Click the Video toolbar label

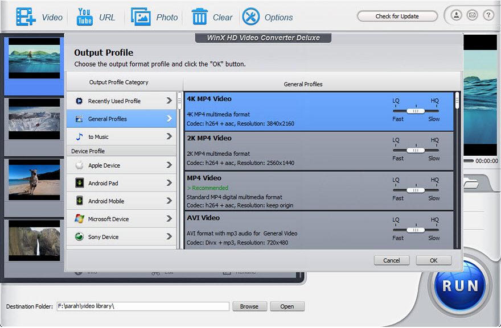pos(52,17)
